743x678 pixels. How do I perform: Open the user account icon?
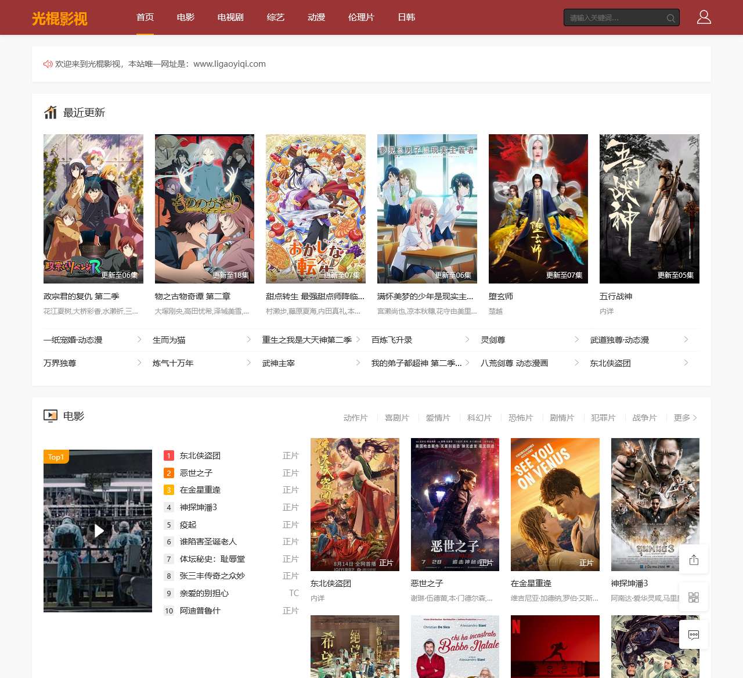pyautogui.click(x=704, y=17)
